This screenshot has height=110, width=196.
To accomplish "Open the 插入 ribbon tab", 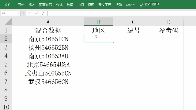I will pyautogui.click(x=32, y=5).
